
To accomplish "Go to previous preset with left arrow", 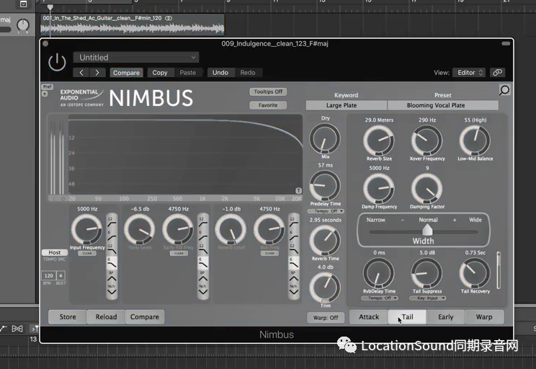I will (x=81, y=73).
